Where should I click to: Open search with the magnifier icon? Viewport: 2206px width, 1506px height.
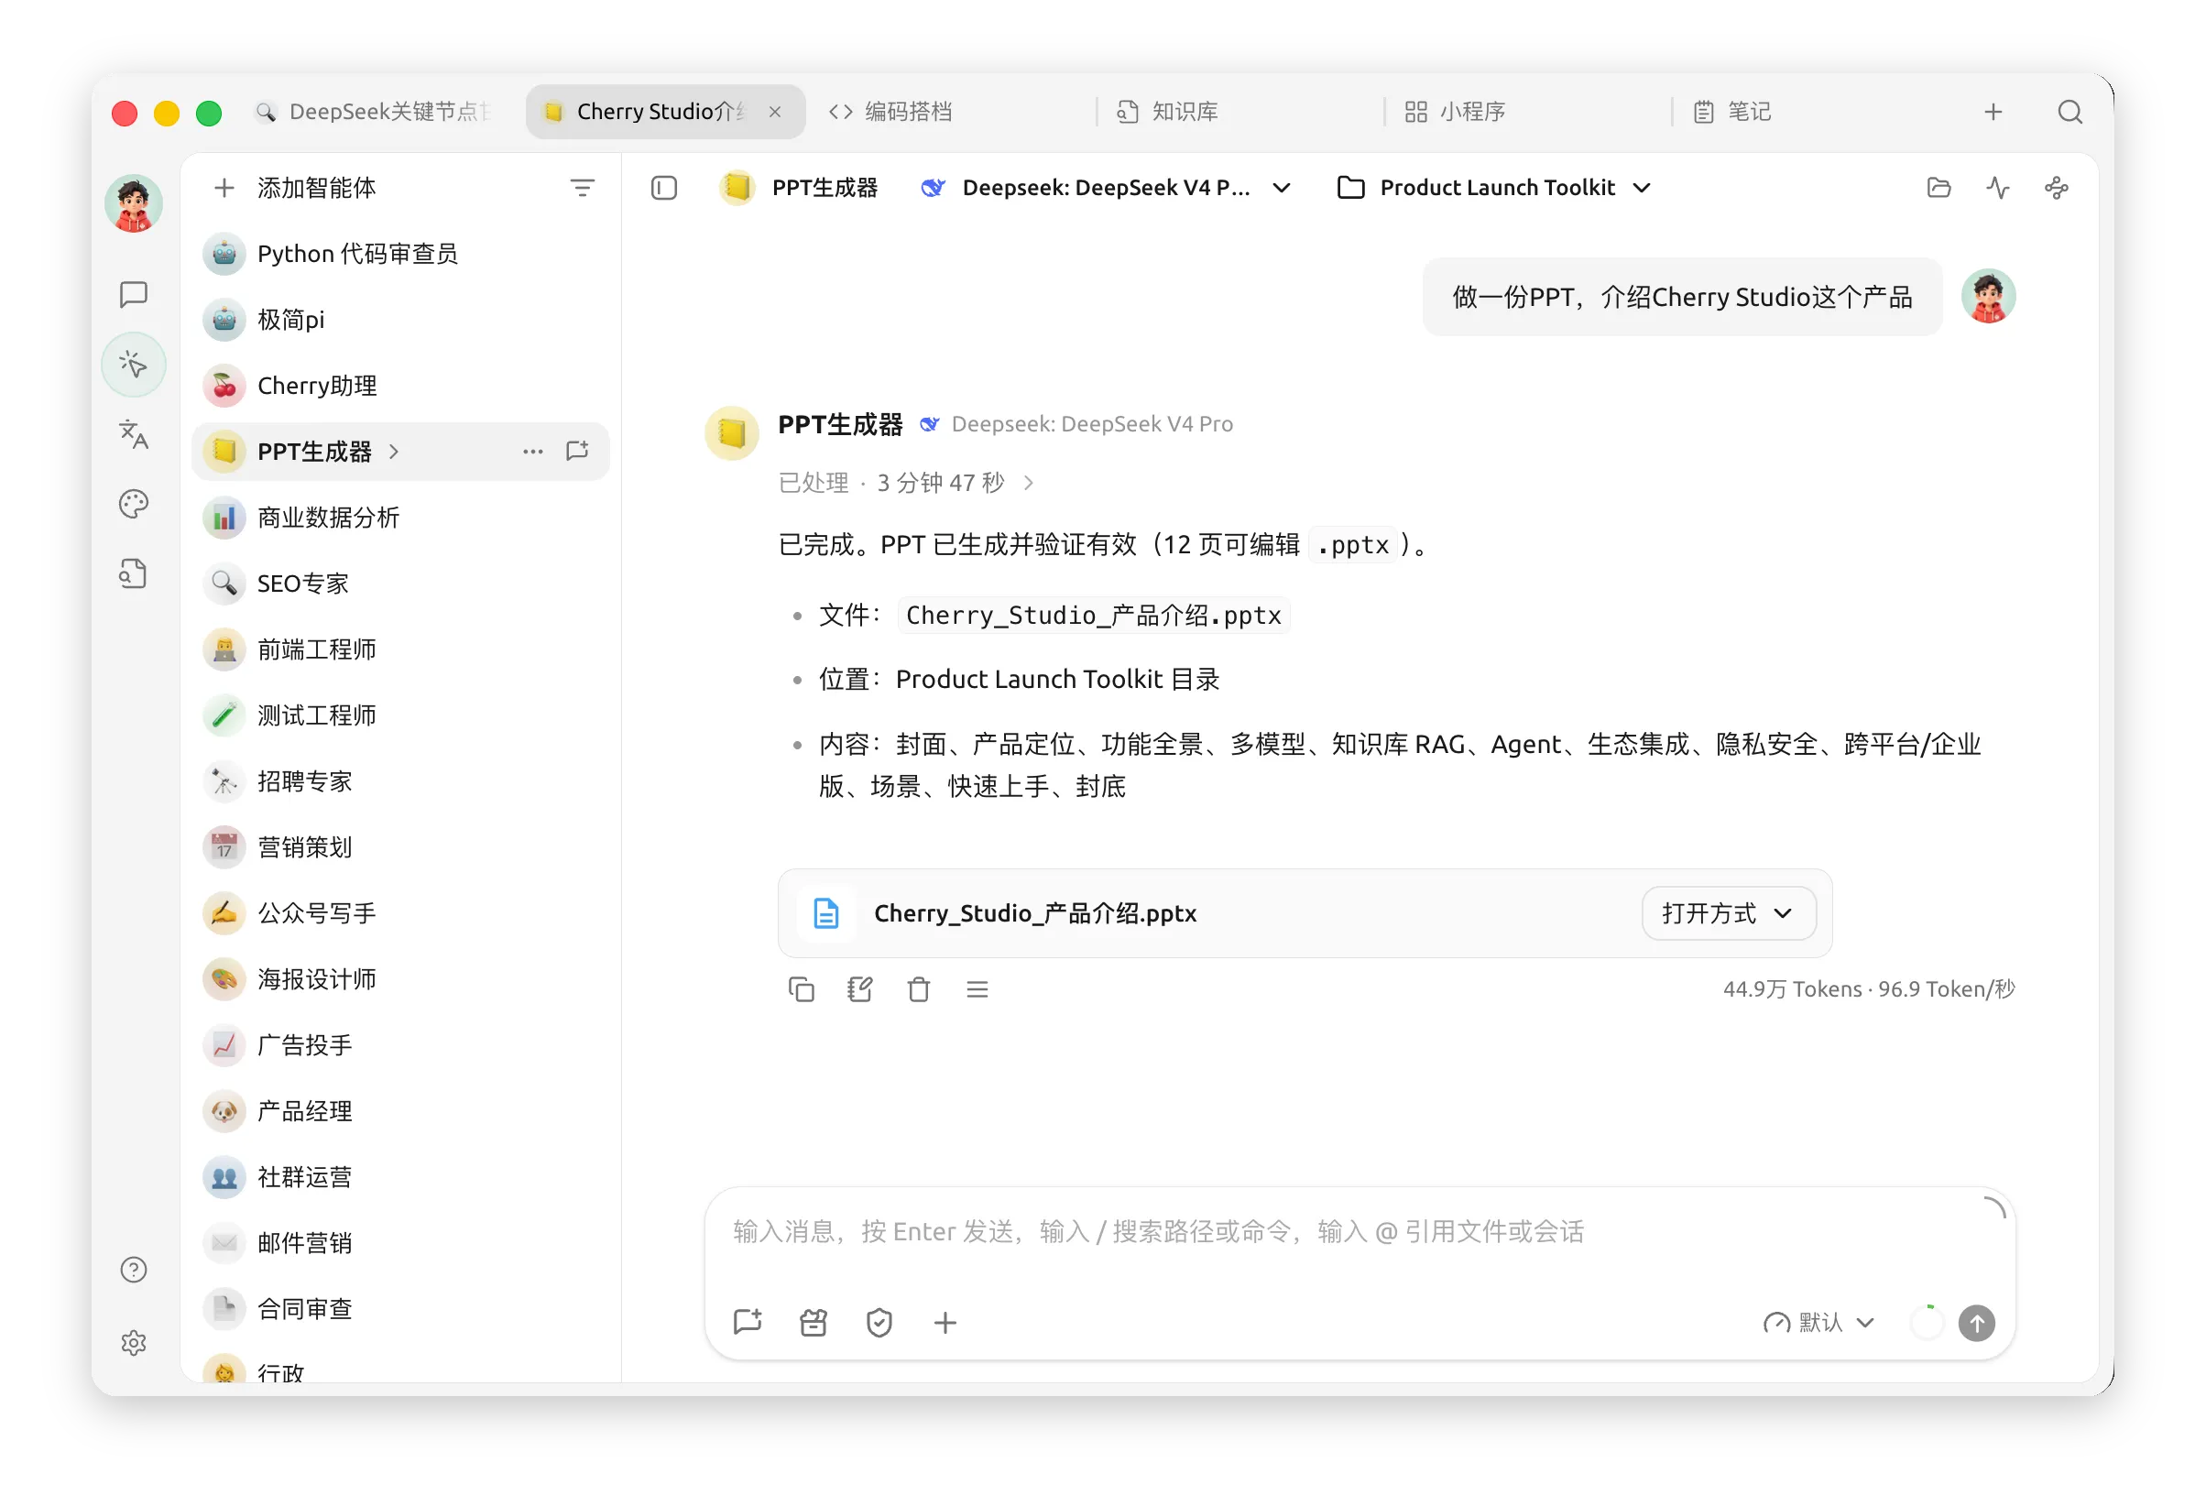[2070, 112]
